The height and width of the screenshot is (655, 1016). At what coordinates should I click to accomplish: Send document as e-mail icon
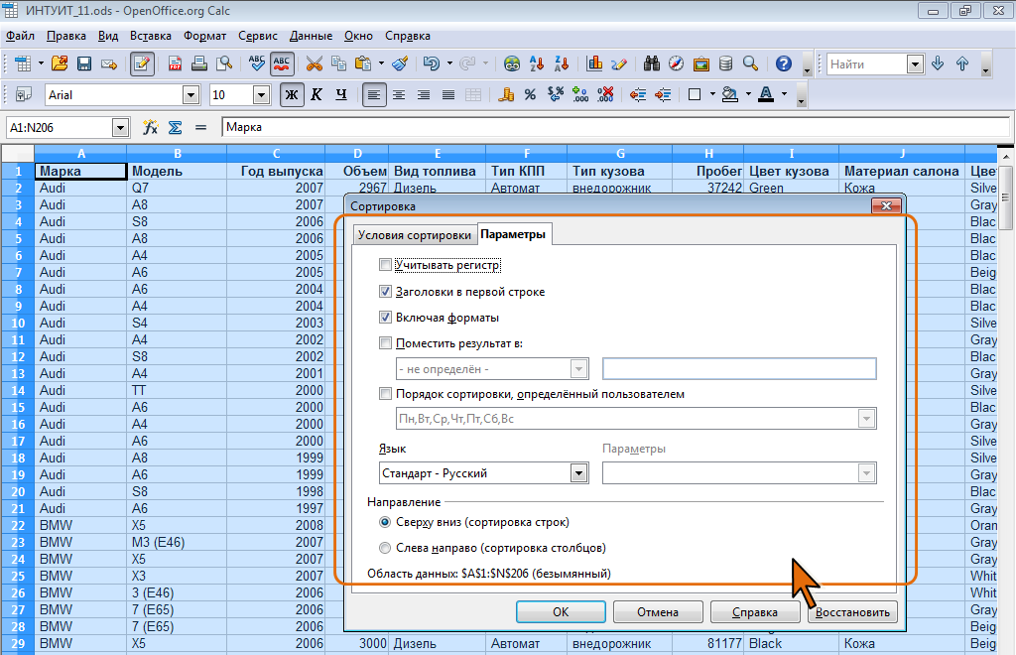pyautogui.click(x=109, y=64)
